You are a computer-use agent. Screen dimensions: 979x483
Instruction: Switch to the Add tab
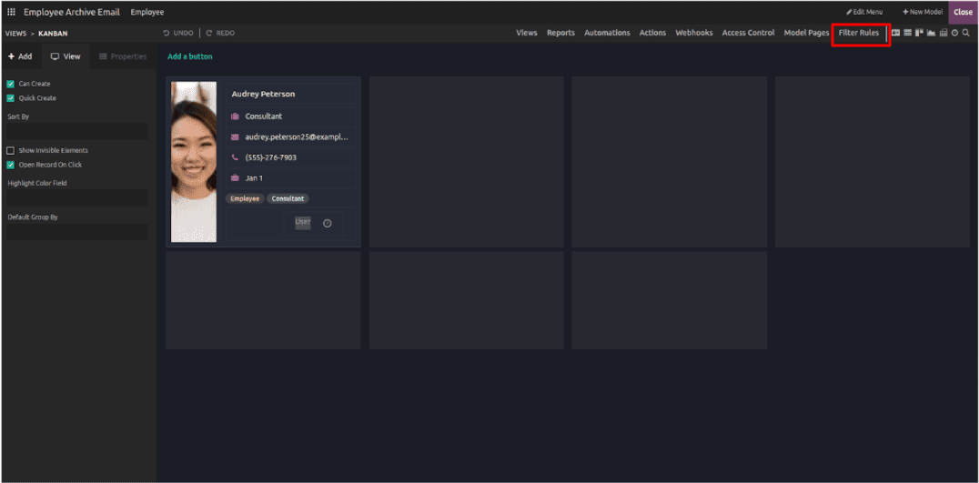point(21,56)
